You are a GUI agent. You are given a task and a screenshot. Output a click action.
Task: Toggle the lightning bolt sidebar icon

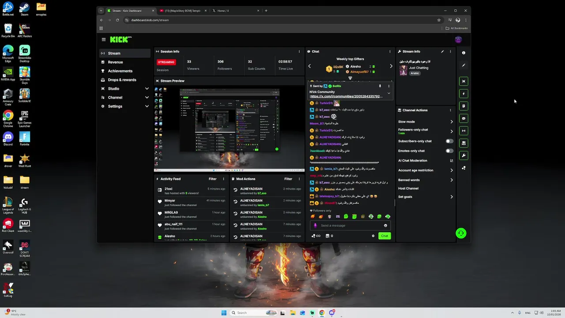click(463, 94)
